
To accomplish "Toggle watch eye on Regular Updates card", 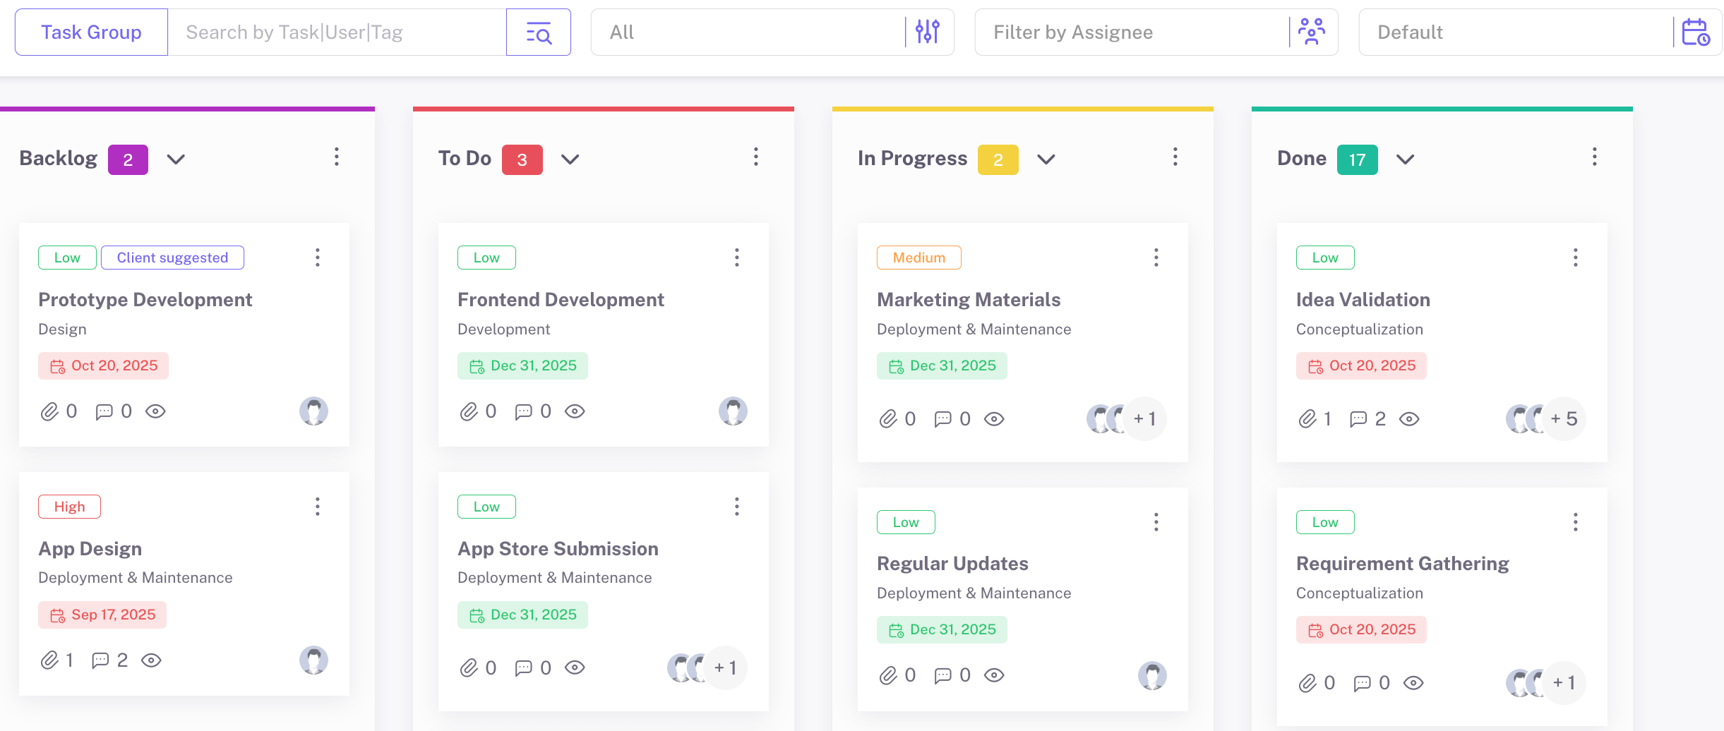I will (994, 676).
